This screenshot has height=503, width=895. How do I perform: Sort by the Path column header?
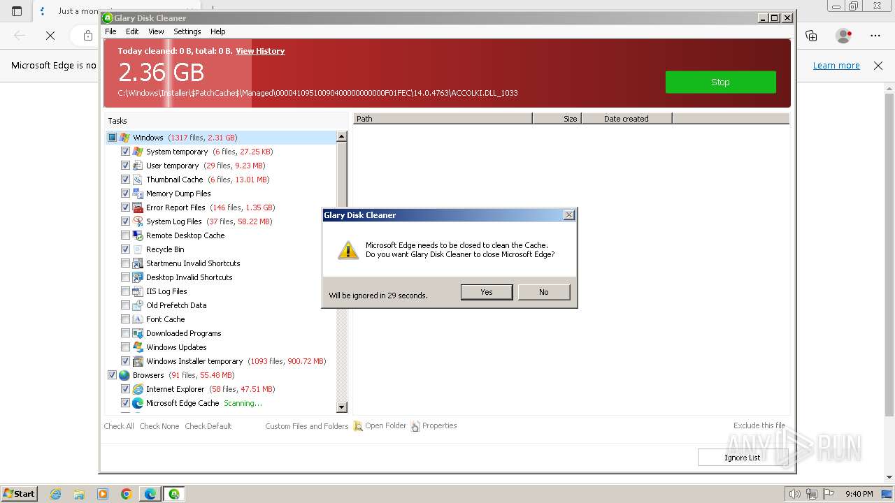pyautogui.click(x=443, y=119)
